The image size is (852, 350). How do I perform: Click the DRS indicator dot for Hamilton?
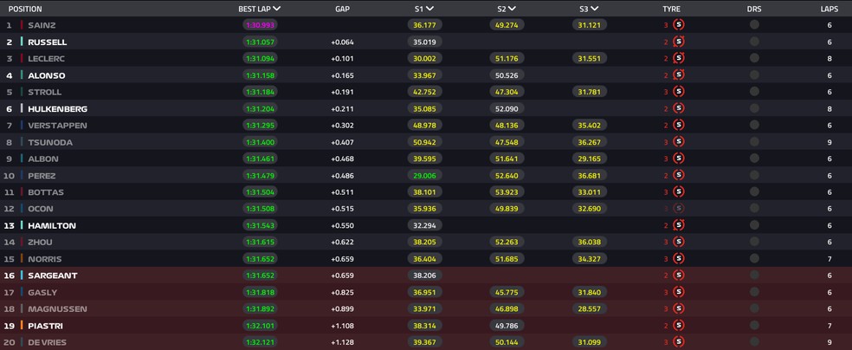[754, 225]
